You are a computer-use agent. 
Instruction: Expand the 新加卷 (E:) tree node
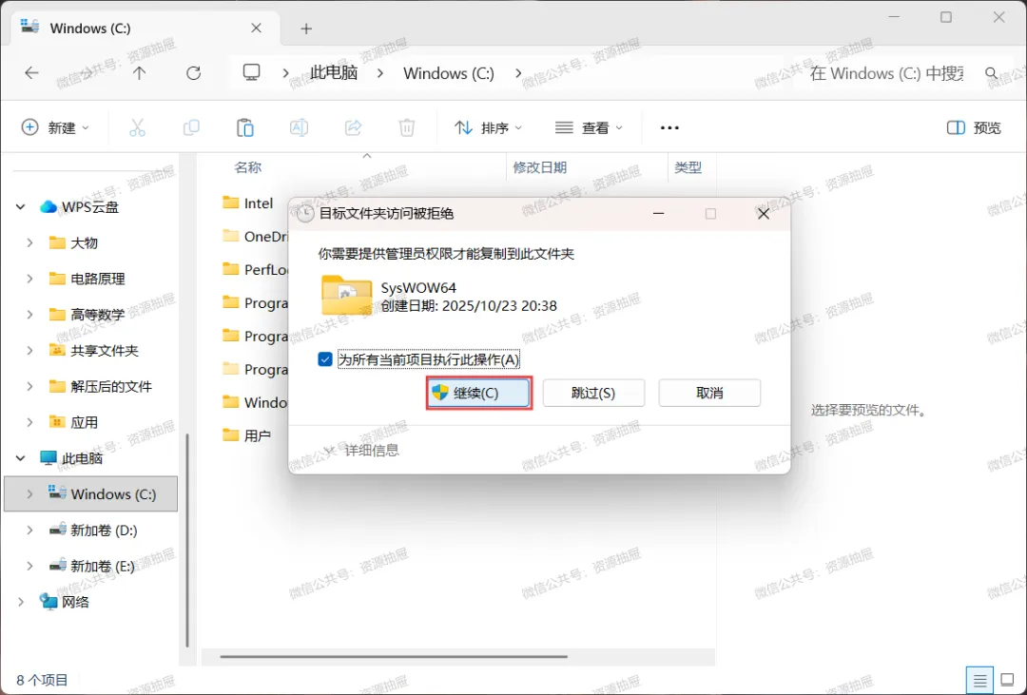(x=29, y=566)
